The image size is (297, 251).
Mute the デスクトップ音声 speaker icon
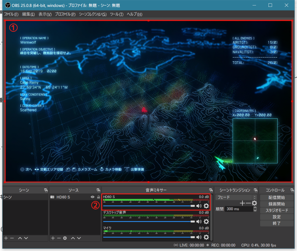coord(199,222)
